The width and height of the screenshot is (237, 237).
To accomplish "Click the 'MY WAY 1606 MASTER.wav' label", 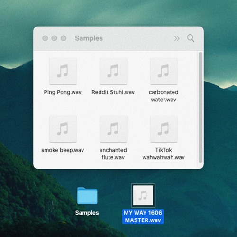I will [x=143, y=217].
